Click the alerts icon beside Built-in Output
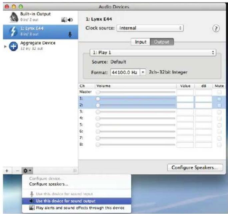Screen dimensions: 228x214 coord(64,20)
